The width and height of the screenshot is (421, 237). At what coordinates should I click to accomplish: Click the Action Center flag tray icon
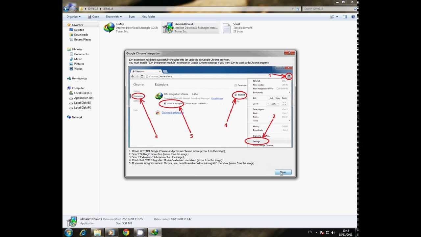coord(322,232)
